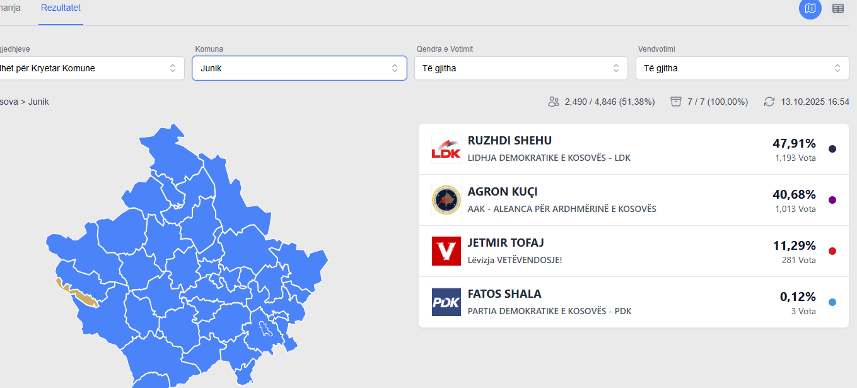857x388 pixels.
Task: Switch to table view icon
Action: point(838,9)
